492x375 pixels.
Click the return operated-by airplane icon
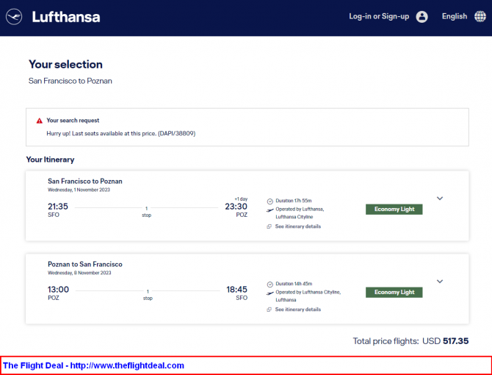[269, 293]
